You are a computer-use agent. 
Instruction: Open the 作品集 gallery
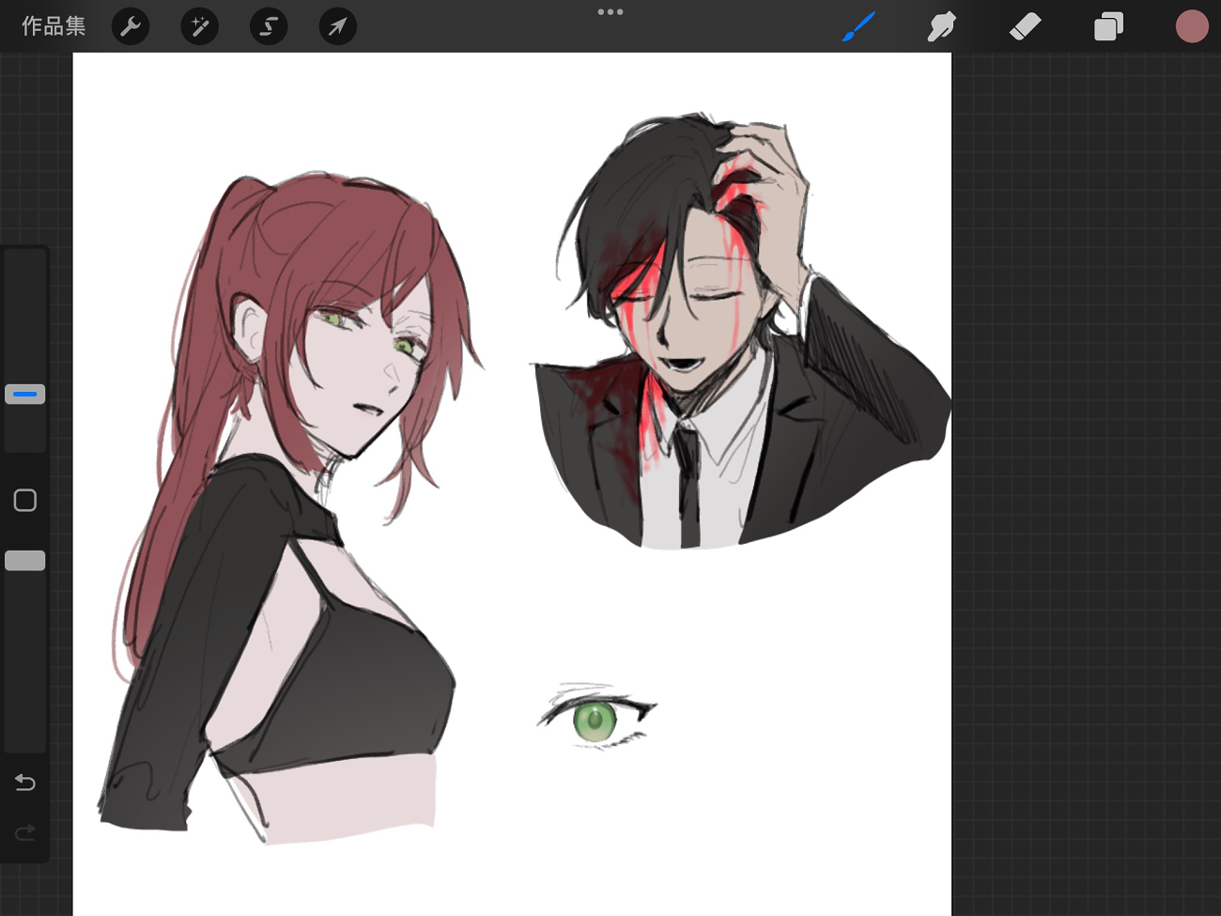tap(54, 26)
